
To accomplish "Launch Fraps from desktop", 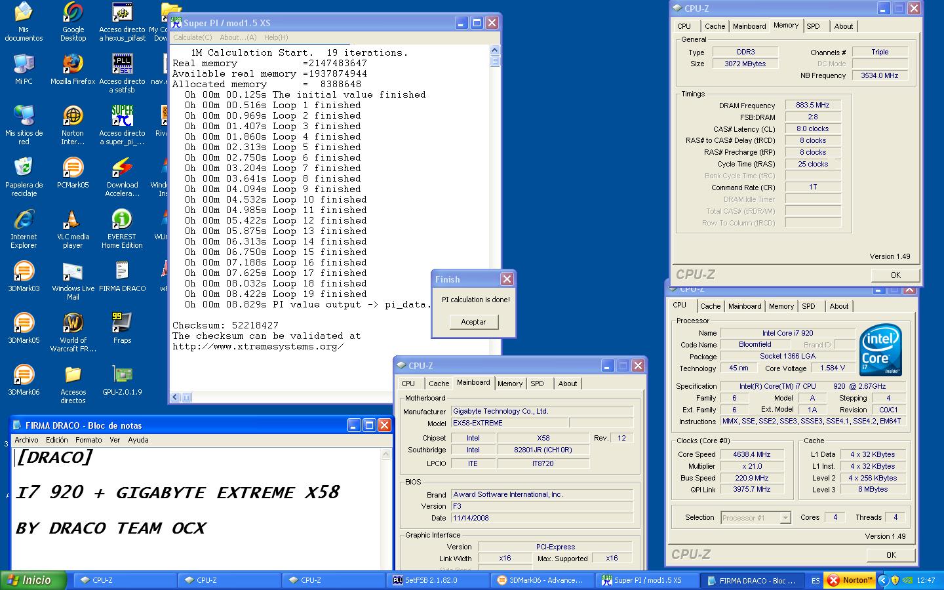I will pyautogui.click(x=123, y=328).
